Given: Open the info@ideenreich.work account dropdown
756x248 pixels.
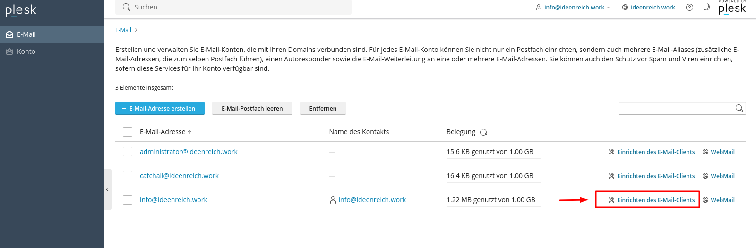Looking at the screenshot, I should pos(573,7).
